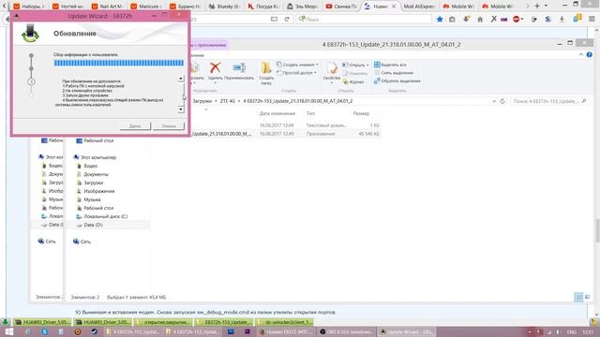Click the Переименовать icon in Explorer ribbon
Viewport: 600px width, 337px height.
click(239, 68)
